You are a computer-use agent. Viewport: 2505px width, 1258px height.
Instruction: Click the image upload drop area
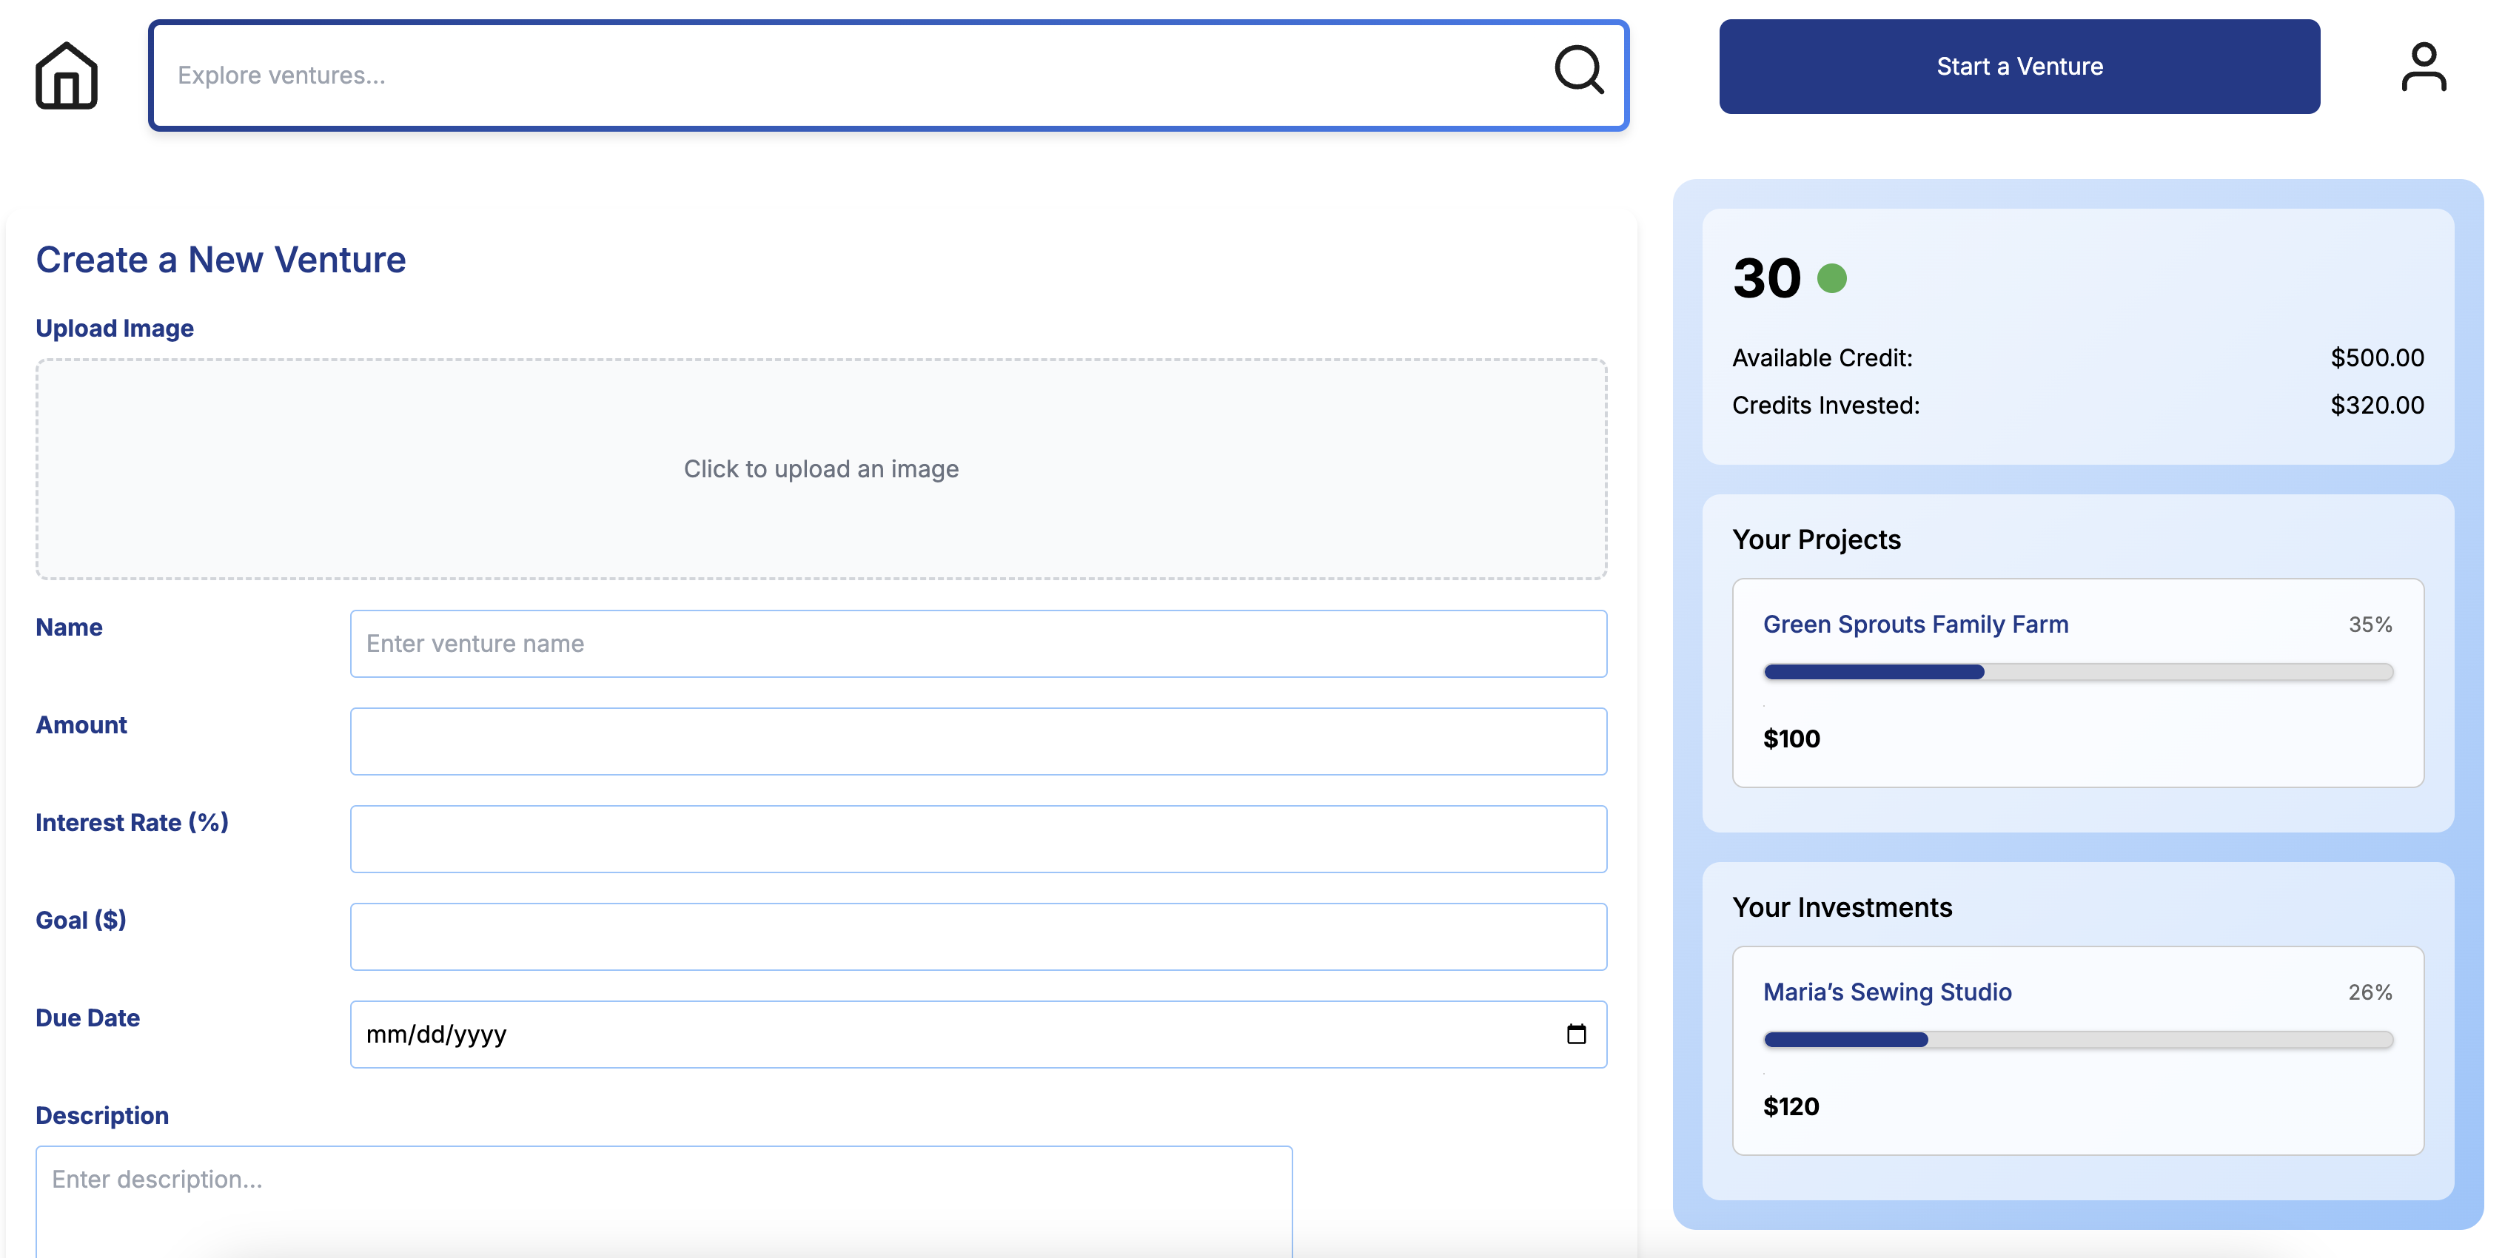821,468
